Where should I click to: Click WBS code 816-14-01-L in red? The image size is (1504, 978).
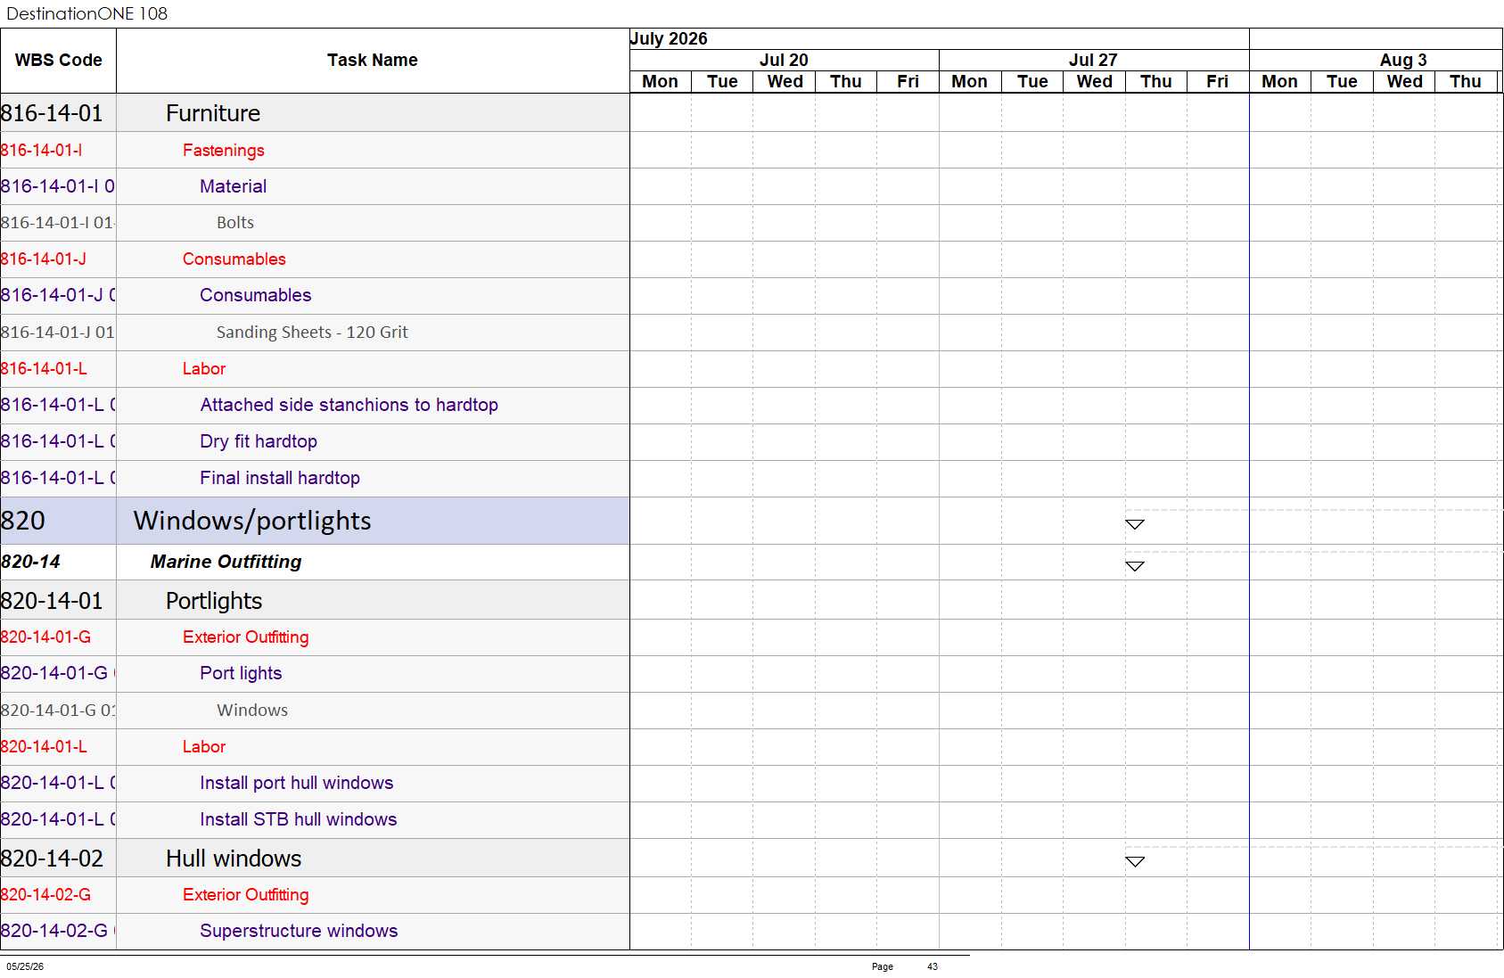click(44, 368)
